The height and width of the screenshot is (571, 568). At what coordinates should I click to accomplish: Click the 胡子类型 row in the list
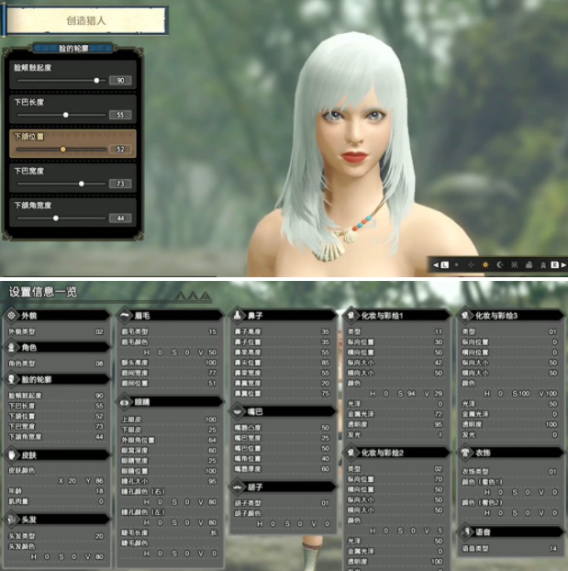coord(282,503)
